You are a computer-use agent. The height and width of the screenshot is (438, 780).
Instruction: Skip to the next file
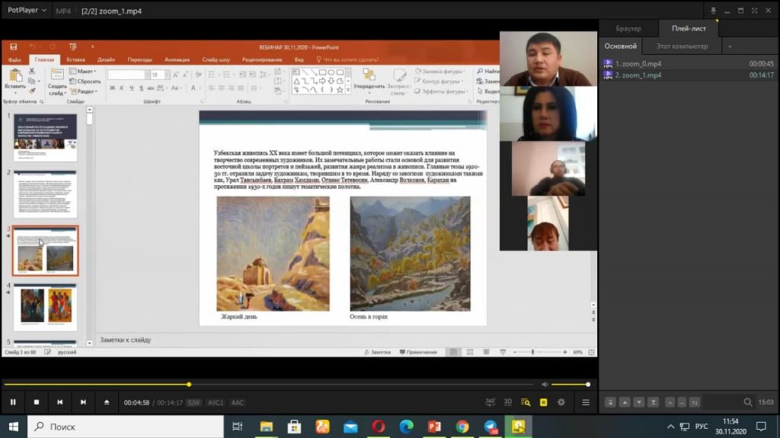point(83,402)
